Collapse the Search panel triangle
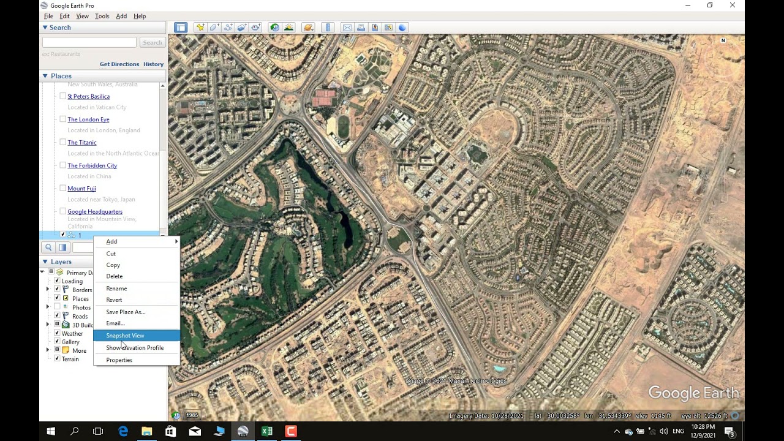This screenshot has width=784, height=441. click(45, 28)
